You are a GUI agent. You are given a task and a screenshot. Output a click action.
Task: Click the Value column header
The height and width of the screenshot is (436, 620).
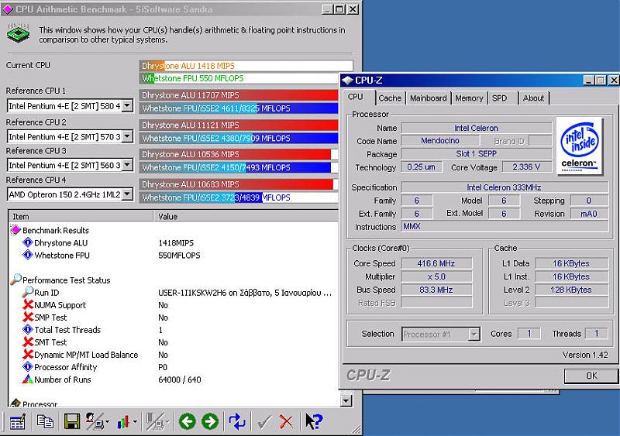[x=246, y=216]
